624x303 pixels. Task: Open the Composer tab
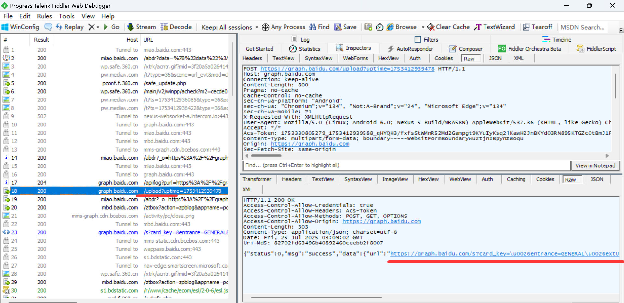click(x=466, y=49)
